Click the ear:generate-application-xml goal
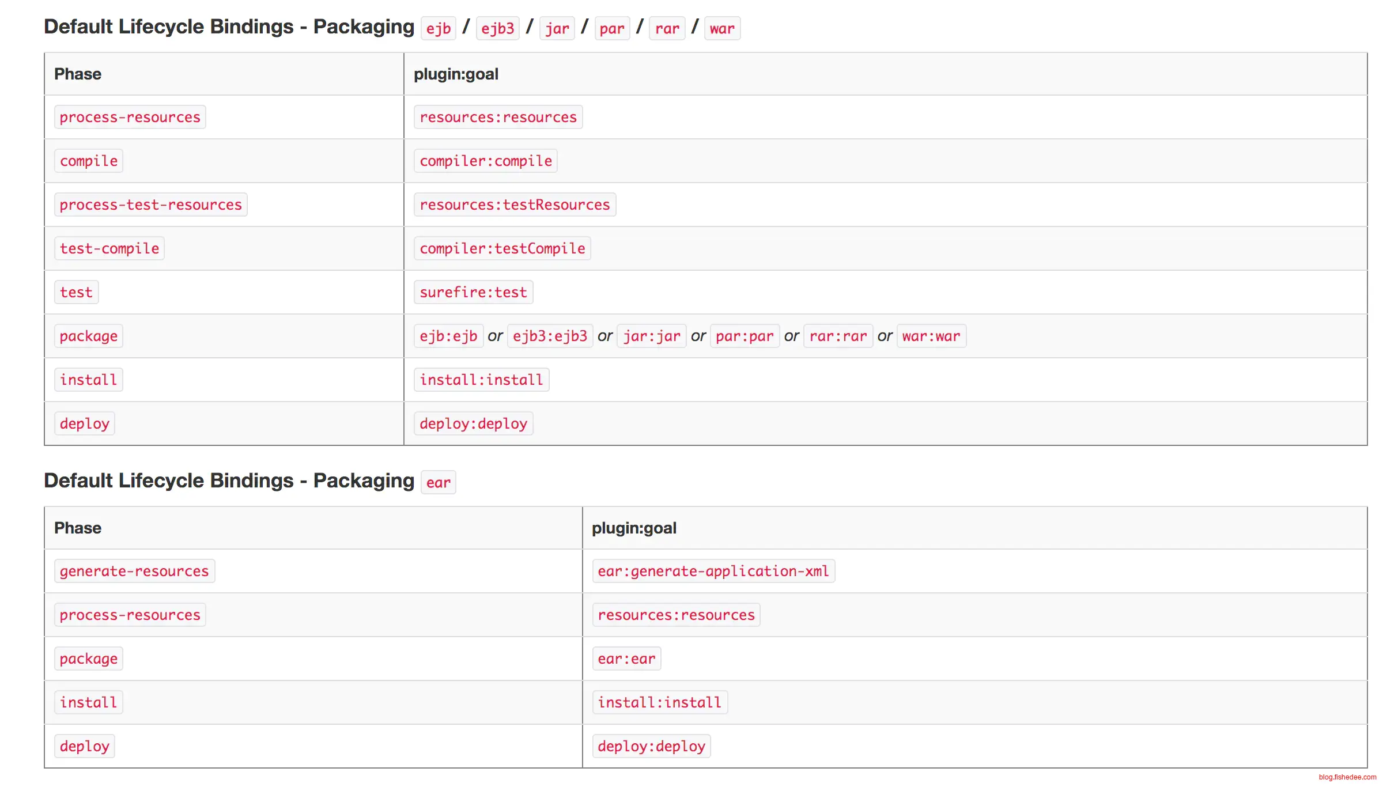This screenshot has width=1383, height=787. coord(713,572)
